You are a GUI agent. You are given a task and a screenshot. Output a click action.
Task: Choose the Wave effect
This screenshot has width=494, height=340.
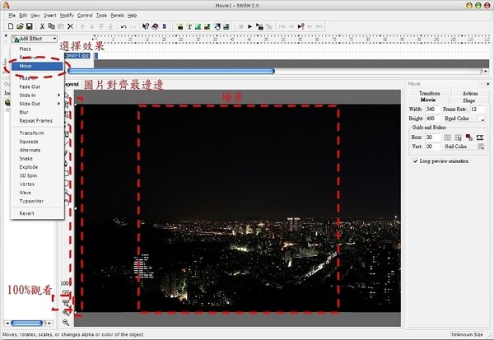point(37,193)
